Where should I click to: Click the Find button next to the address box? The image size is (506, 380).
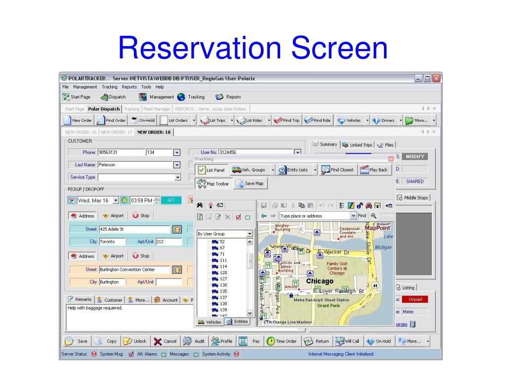point(362,216)
